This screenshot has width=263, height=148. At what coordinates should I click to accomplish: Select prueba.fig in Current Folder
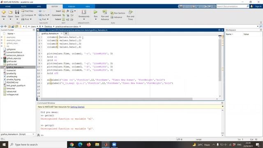tap(11, 73)
